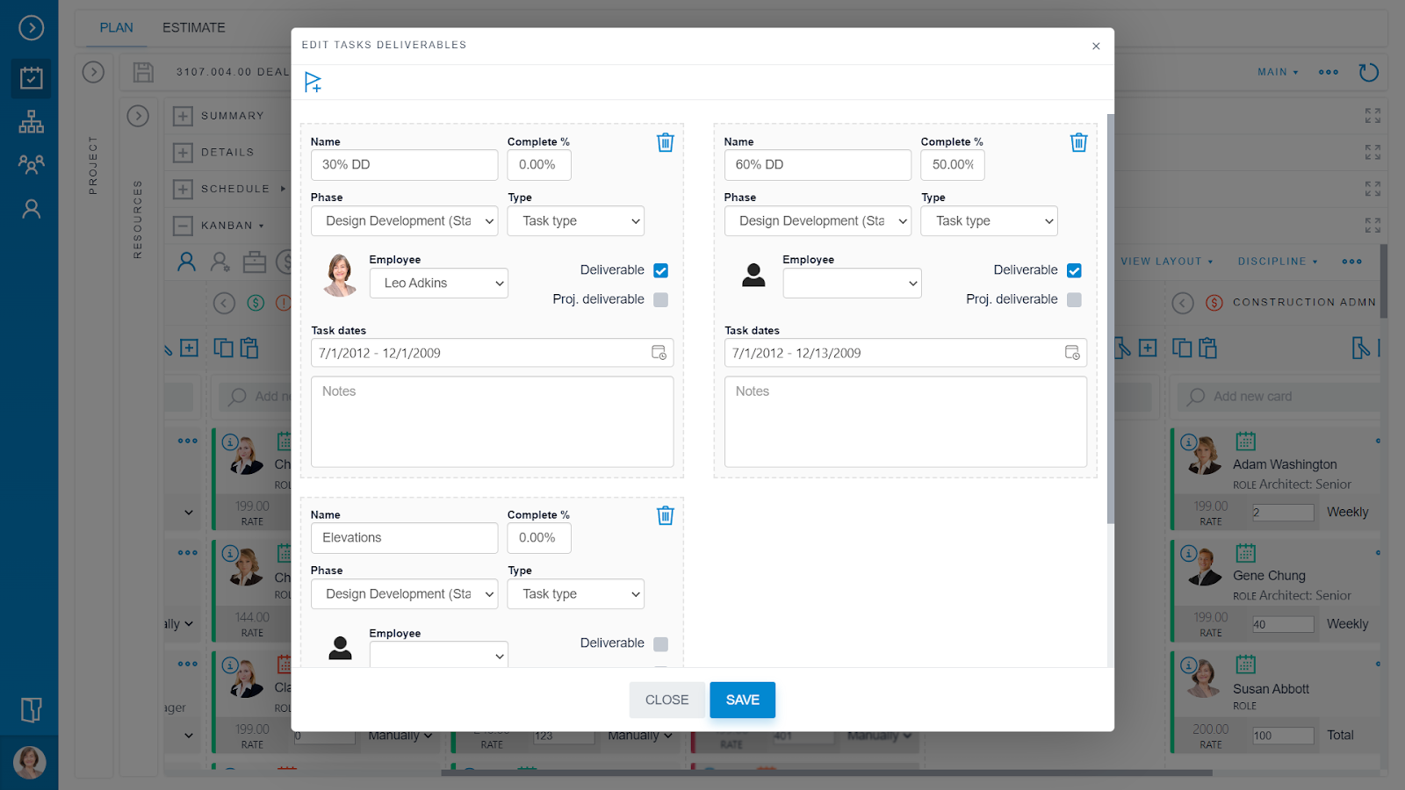
Task: Check Deliverable for the Elevations task
Action: click(x=660, y=643)
